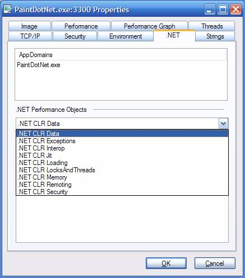Select the .NET tab
This screenshot has width=245, height=278.
(x=174, y=35)
